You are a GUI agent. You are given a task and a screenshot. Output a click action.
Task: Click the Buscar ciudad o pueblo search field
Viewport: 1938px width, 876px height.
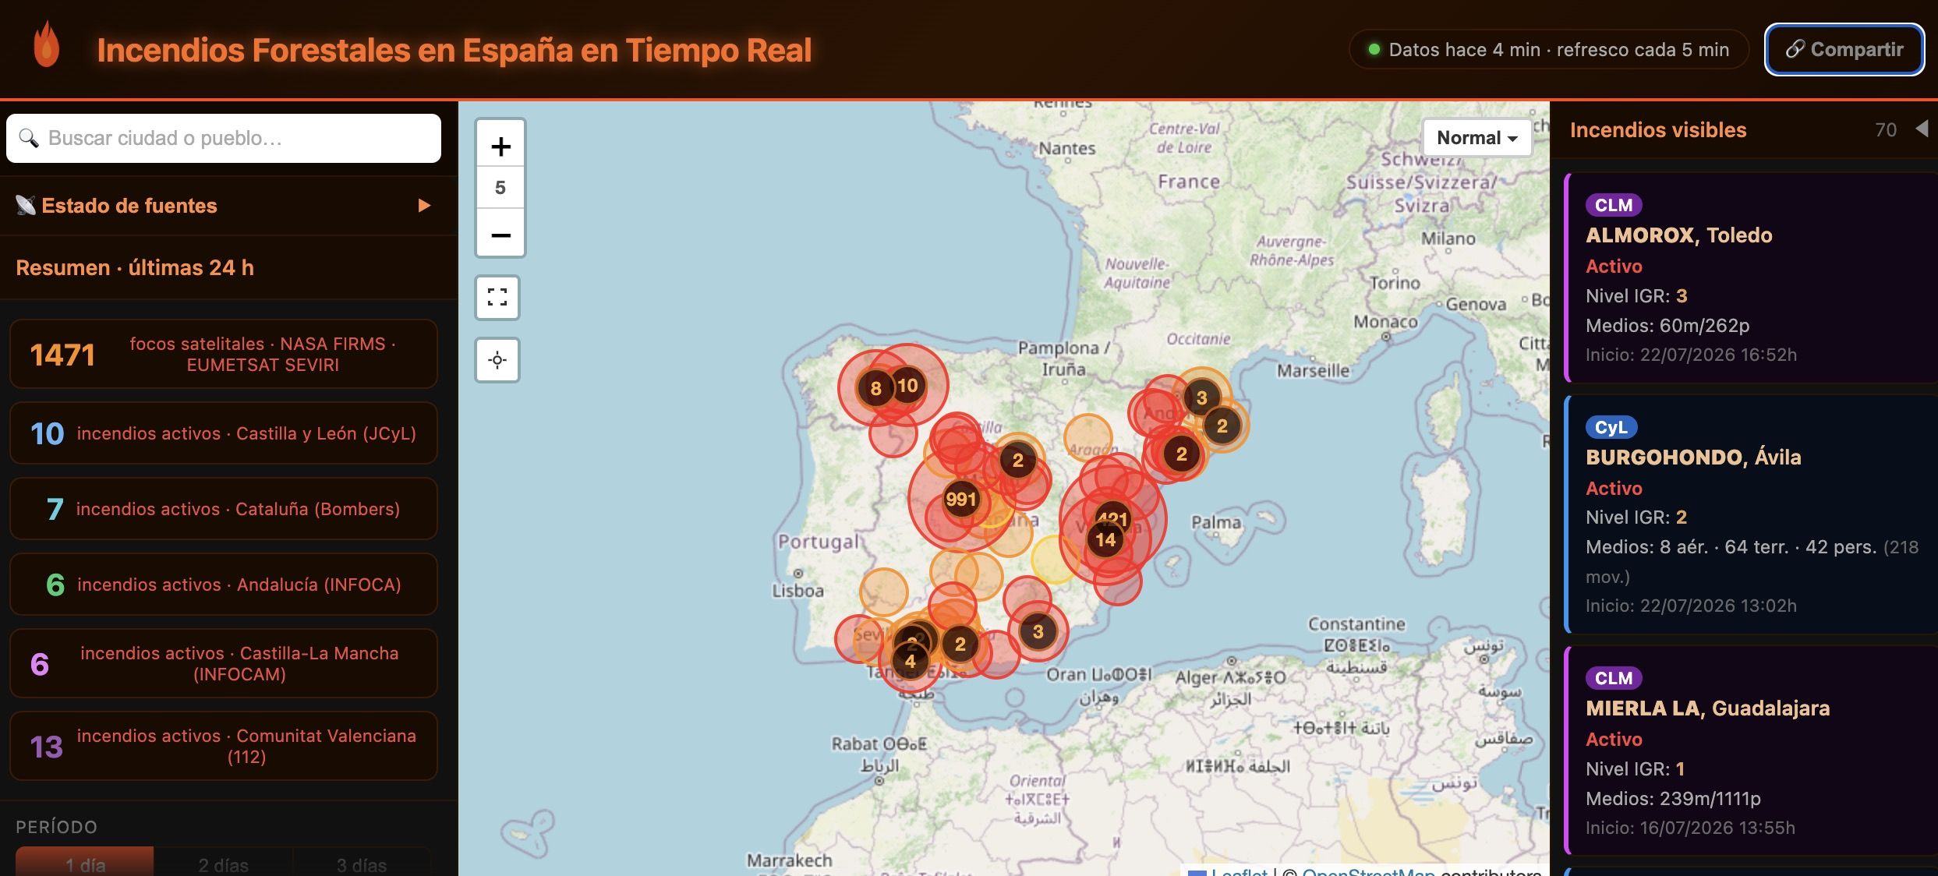[x=224, y=138]
